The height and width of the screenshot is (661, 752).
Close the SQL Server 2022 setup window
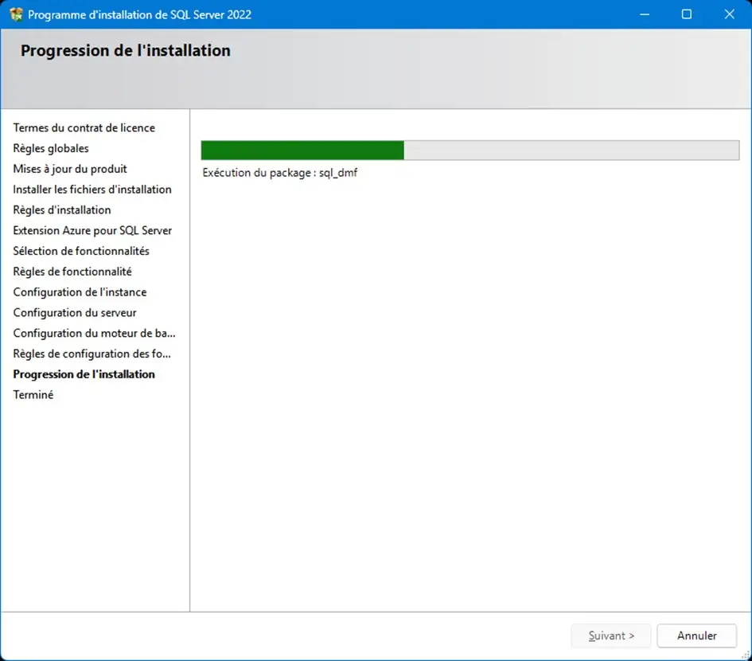(x=730, y=14)
